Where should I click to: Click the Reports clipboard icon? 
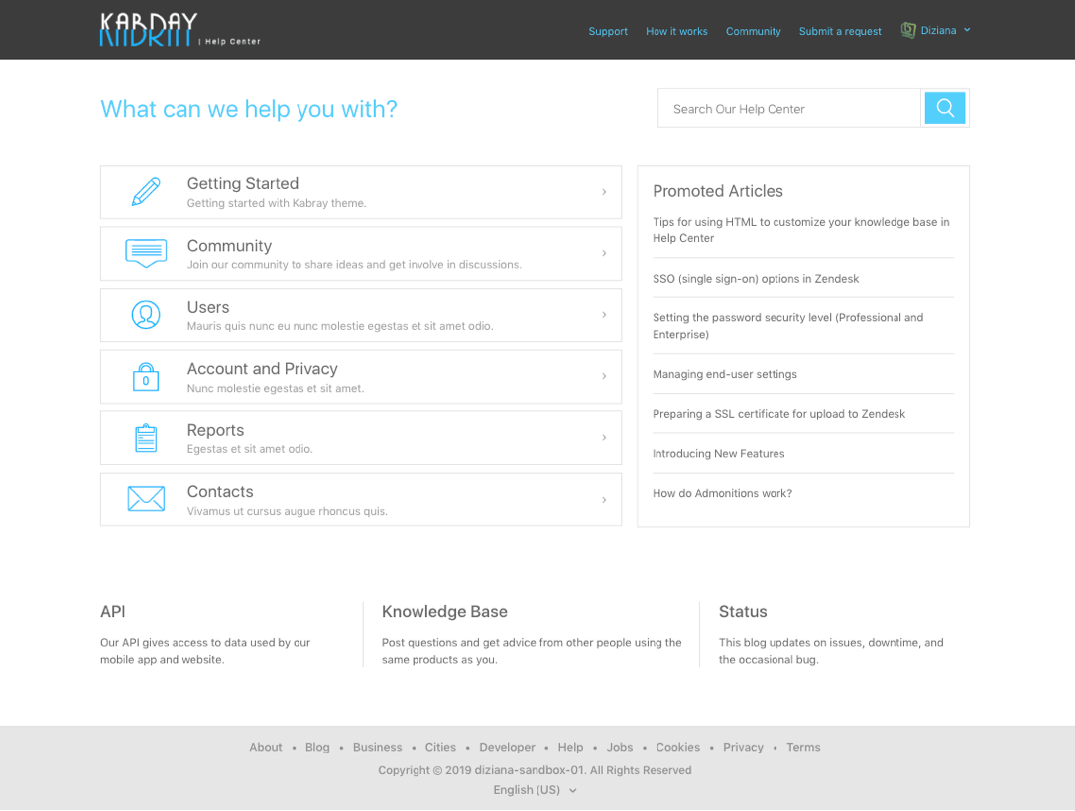[146, 438]
